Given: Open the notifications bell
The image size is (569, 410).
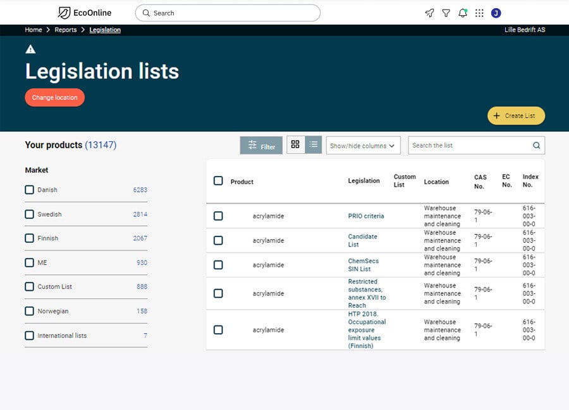Looking at the screenshot, I should 463,13.
